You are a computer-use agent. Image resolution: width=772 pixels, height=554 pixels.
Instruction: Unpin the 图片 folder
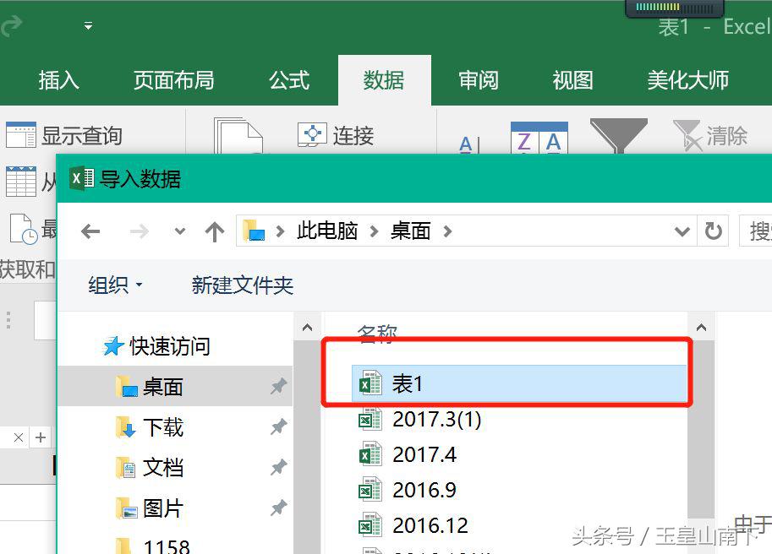[278, 508]
